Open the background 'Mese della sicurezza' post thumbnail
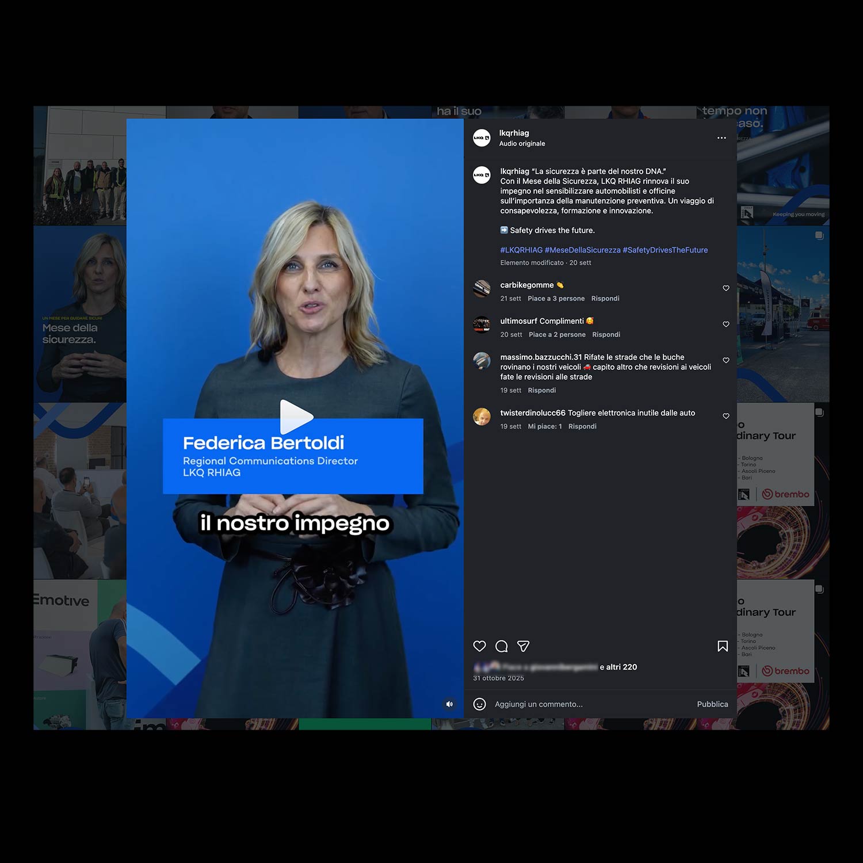Viewport: 863px width, 863px height. (x=80, y=314)
